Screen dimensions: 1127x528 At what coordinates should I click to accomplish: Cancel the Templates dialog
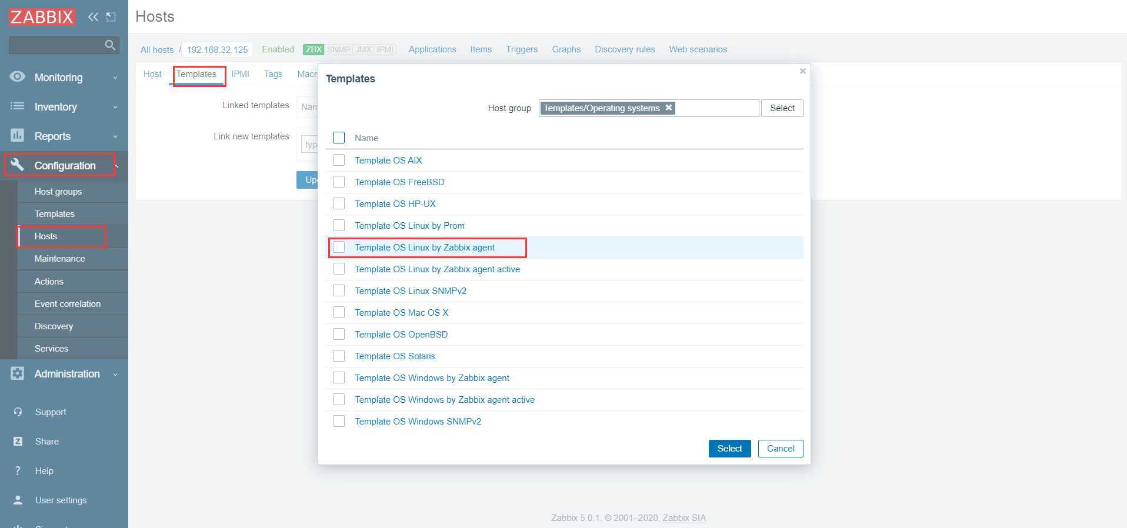point(781,448)
